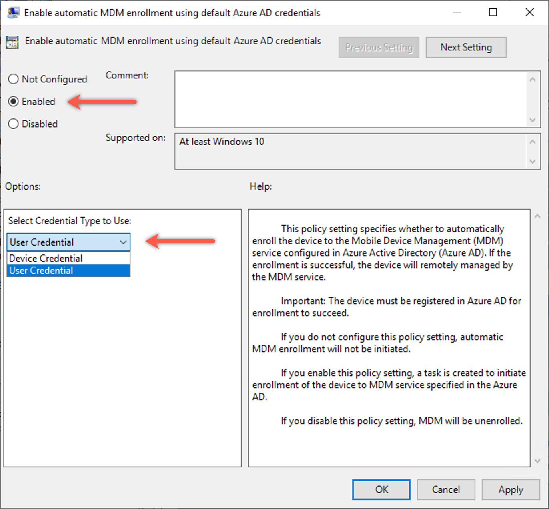The image size is (549, 509).
Task: Click the Next Setting button
Action: tap(466, 47)
